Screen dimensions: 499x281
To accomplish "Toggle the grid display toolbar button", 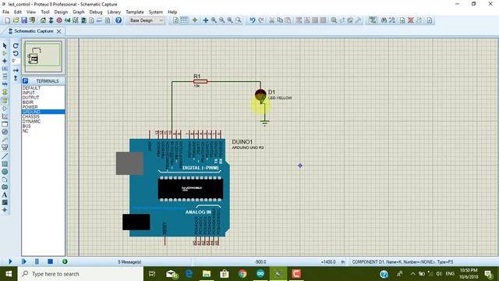I will pos(184,20).
